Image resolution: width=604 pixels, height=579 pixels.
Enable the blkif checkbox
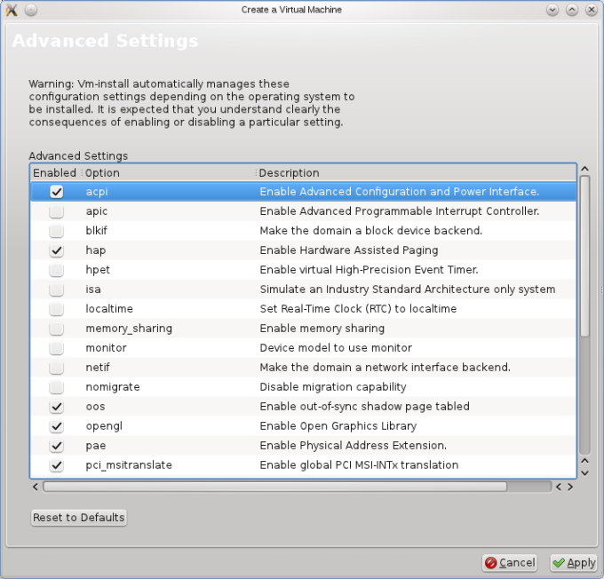(x=57, y=231)
